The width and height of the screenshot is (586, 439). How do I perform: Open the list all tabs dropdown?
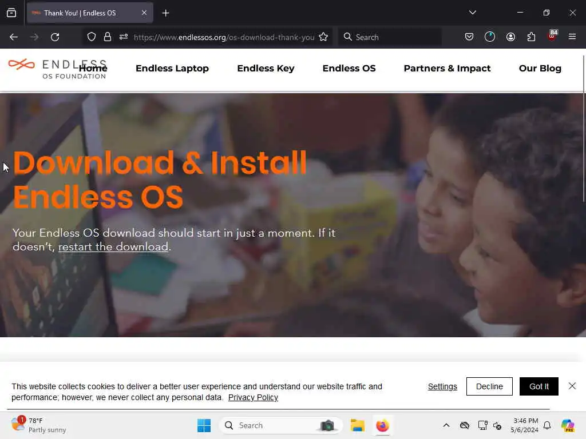(x=472, y=13)
